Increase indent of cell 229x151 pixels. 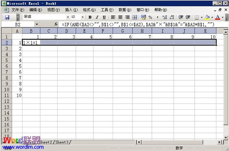[x=188, y=17]
